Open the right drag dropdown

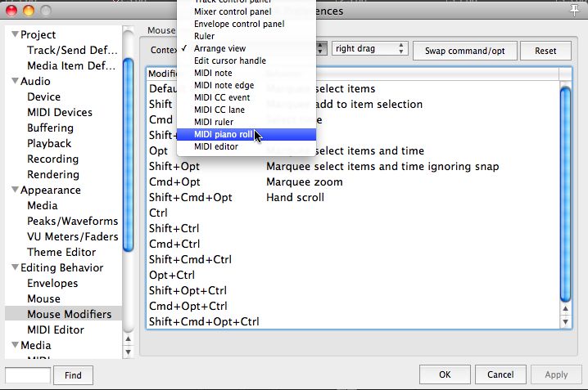(369, 49)
